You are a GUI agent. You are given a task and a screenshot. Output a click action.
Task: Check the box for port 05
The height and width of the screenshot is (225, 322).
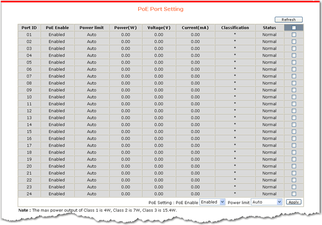(294, 62)
